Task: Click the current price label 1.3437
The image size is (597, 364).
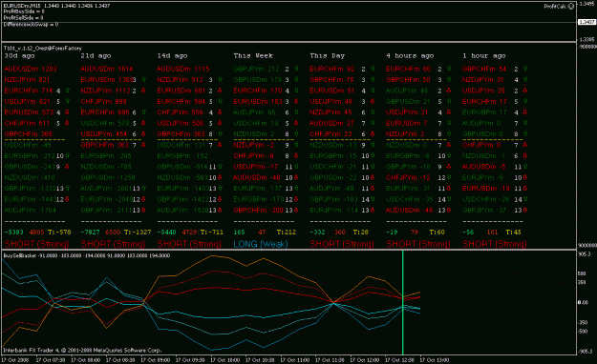Action: (x=586, y=22)
